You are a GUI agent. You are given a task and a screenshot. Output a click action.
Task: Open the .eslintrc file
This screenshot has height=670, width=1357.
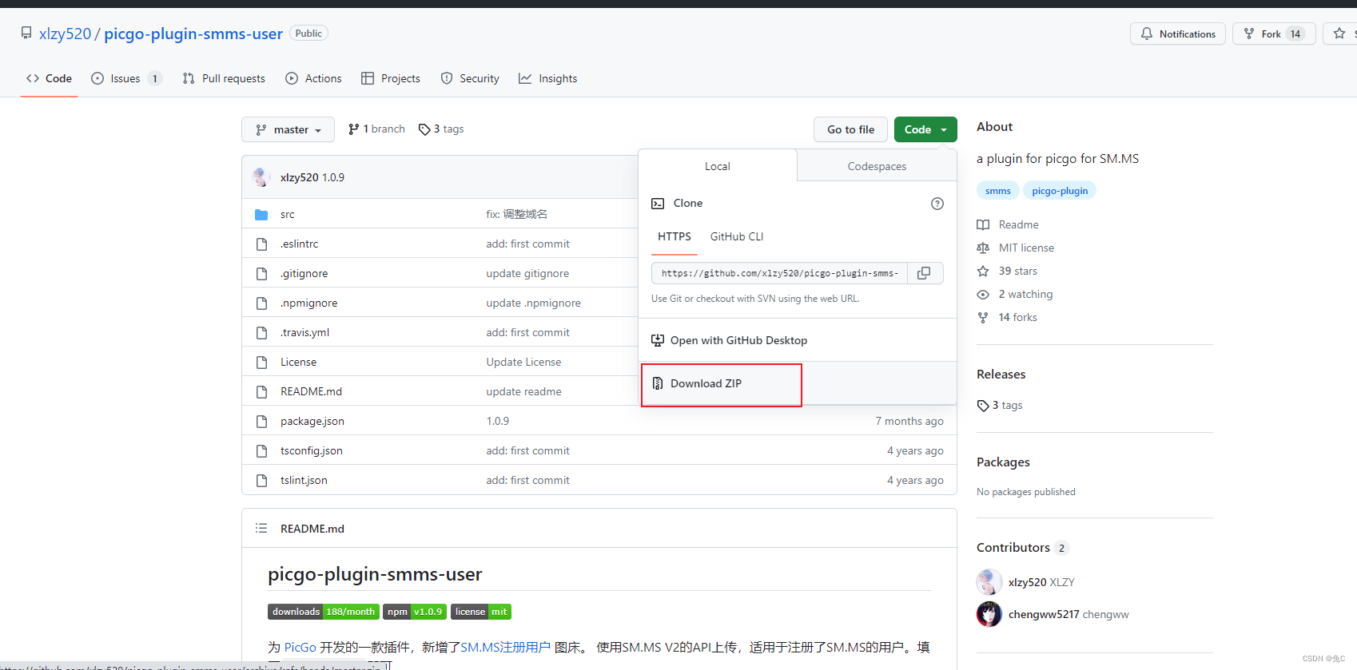pos(299,244)
